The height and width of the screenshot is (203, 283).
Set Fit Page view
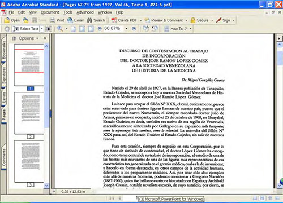[x=82, y=29]
